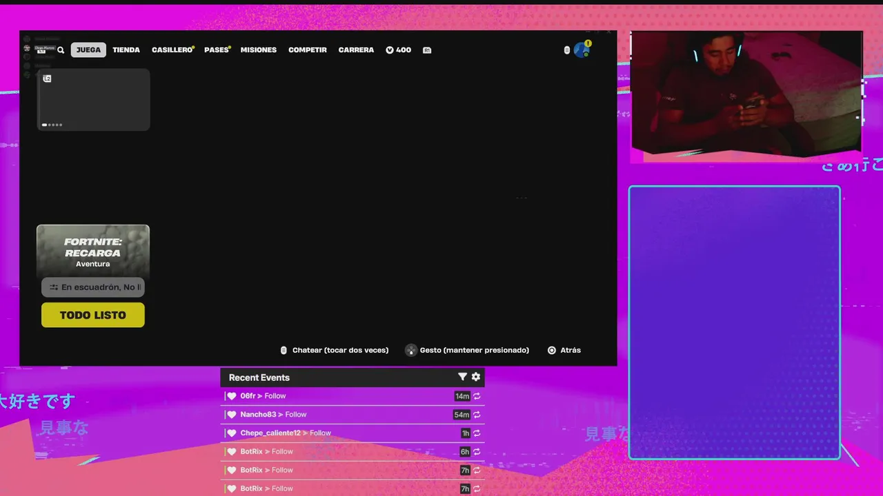
Task: Click the touchpad icon beside Chatear
Action: click(284, 350)
